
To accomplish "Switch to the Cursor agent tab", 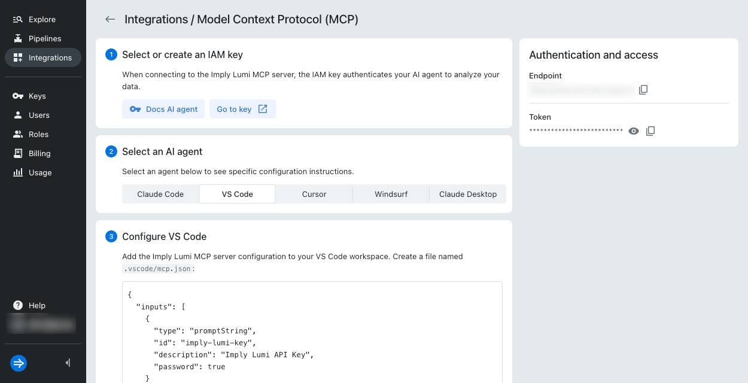I will pos(314,194).
